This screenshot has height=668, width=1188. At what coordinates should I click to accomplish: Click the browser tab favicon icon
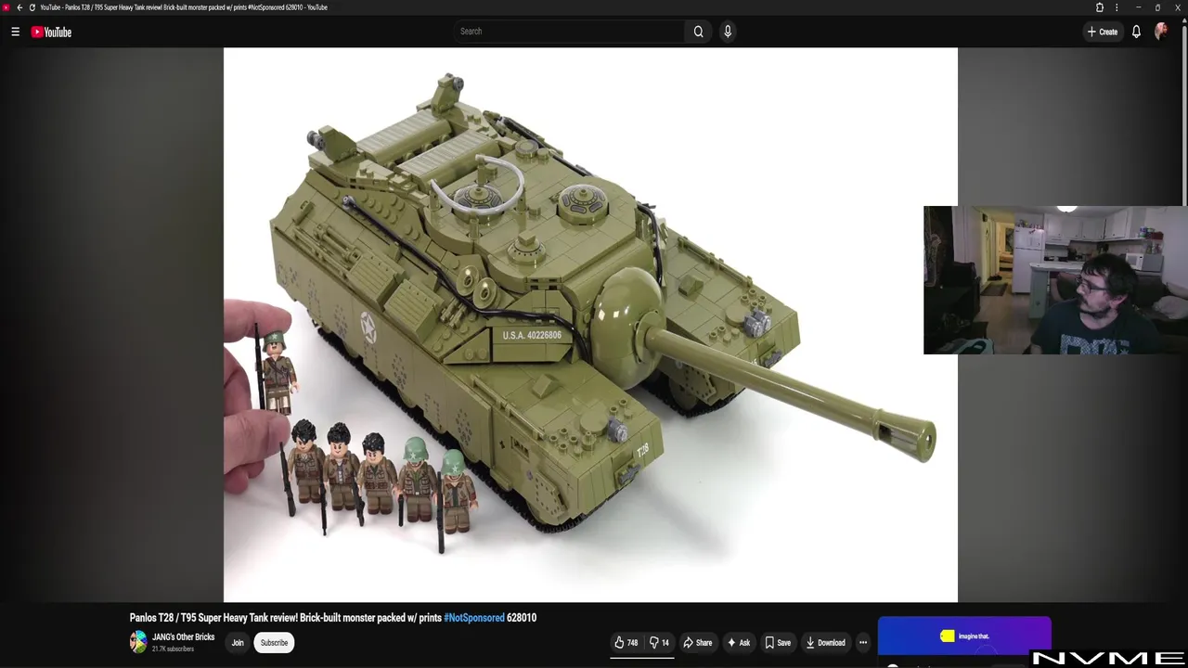[x=6, y=7]
